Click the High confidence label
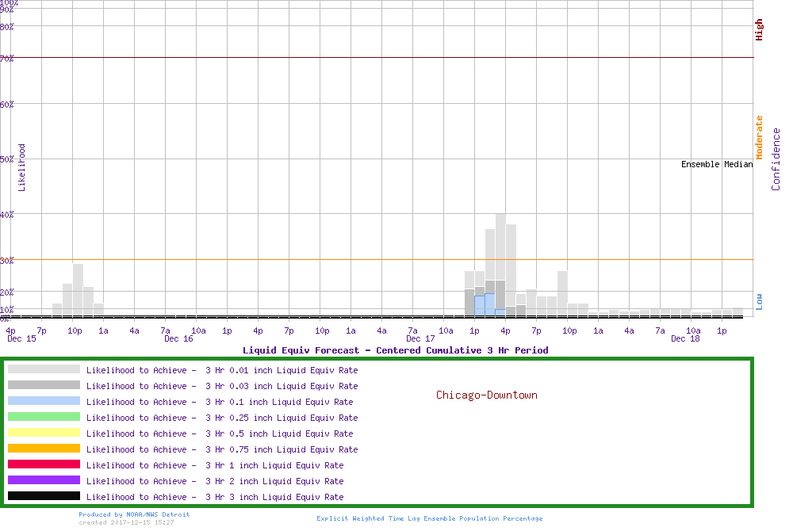The height and width of the screenshot is (531, 793). tap(759, 30)
